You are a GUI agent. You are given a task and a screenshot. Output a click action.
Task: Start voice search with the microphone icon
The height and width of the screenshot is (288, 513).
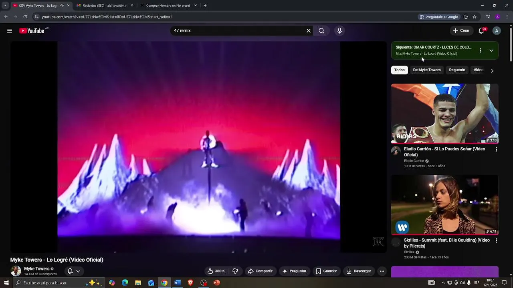point(339,31)
